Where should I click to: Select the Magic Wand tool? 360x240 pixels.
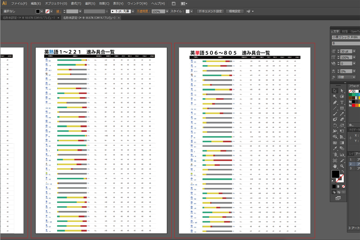335,97
